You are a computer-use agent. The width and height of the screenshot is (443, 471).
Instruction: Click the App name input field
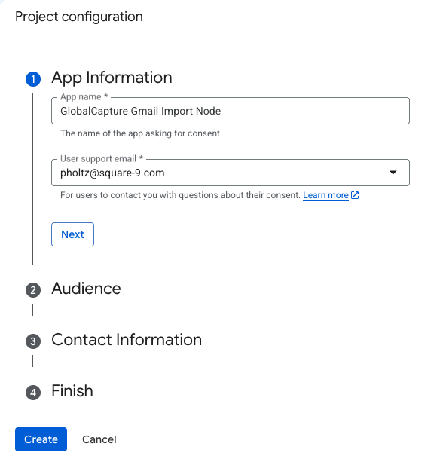(x=231, y=111)
